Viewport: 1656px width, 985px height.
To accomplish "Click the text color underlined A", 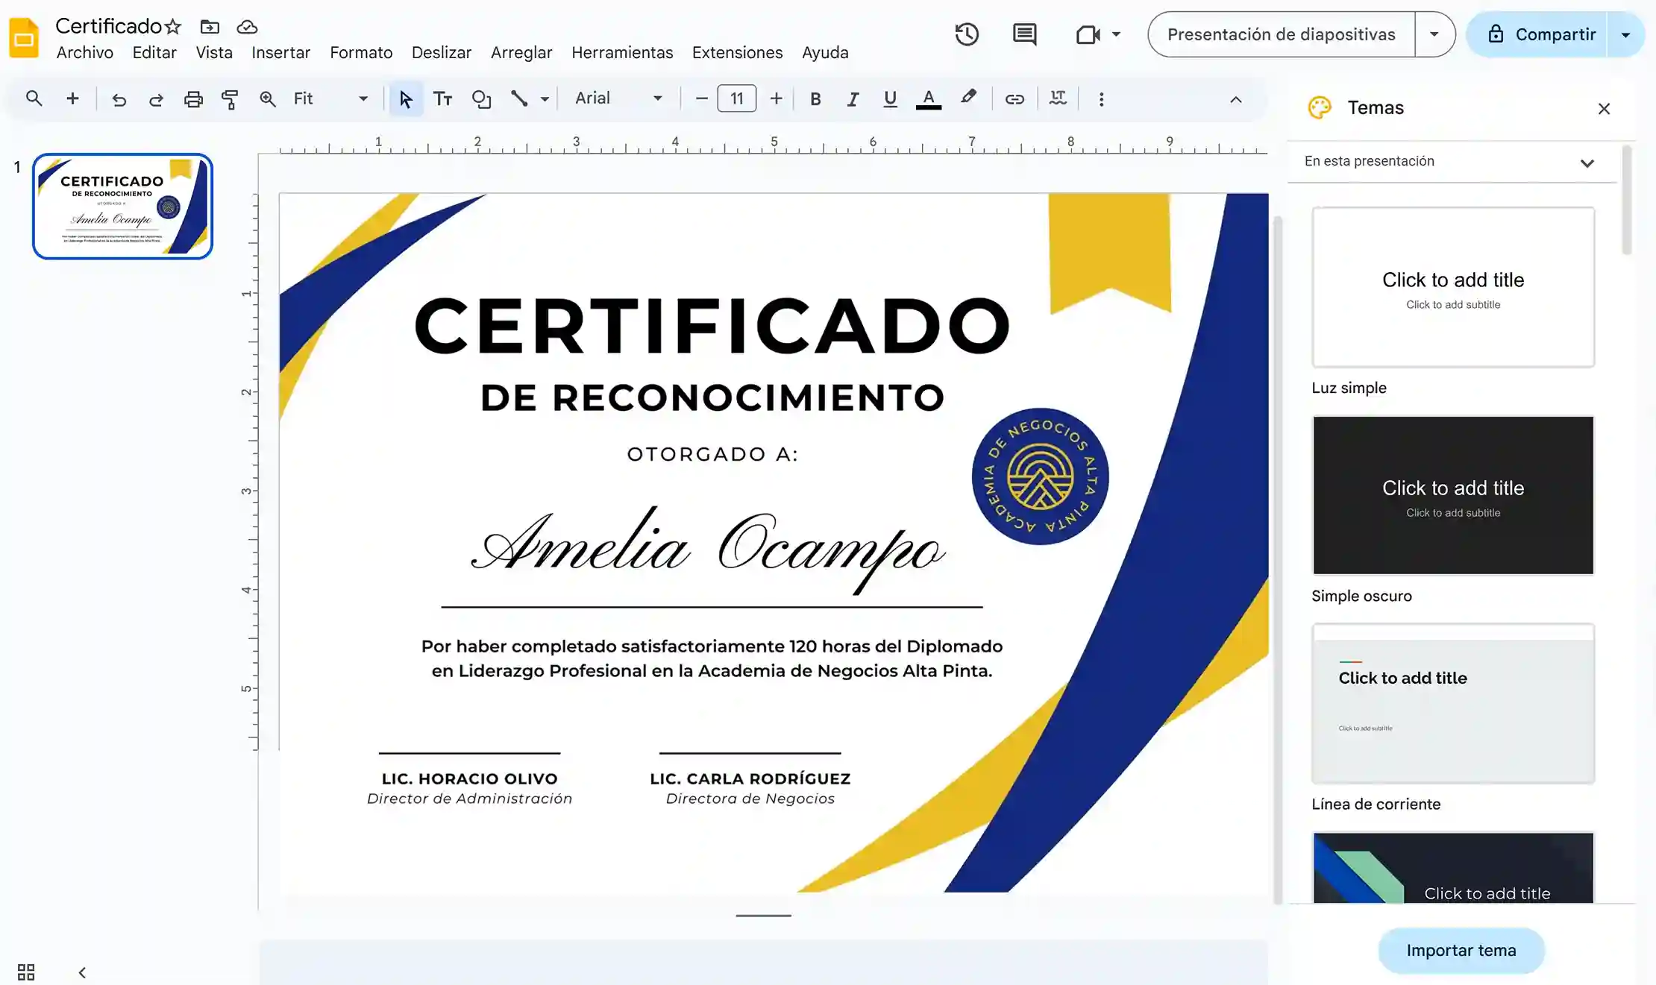I will 928,99.
